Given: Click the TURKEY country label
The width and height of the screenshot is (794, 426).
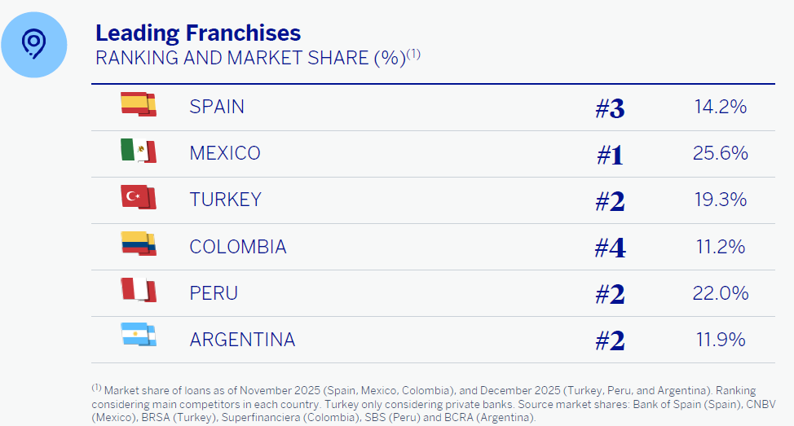Looking at the screenshot, I should (226, 200).
